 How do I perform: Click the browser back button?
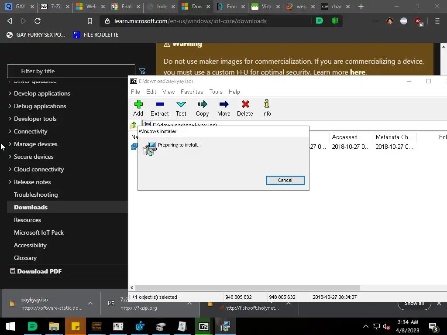10,21
